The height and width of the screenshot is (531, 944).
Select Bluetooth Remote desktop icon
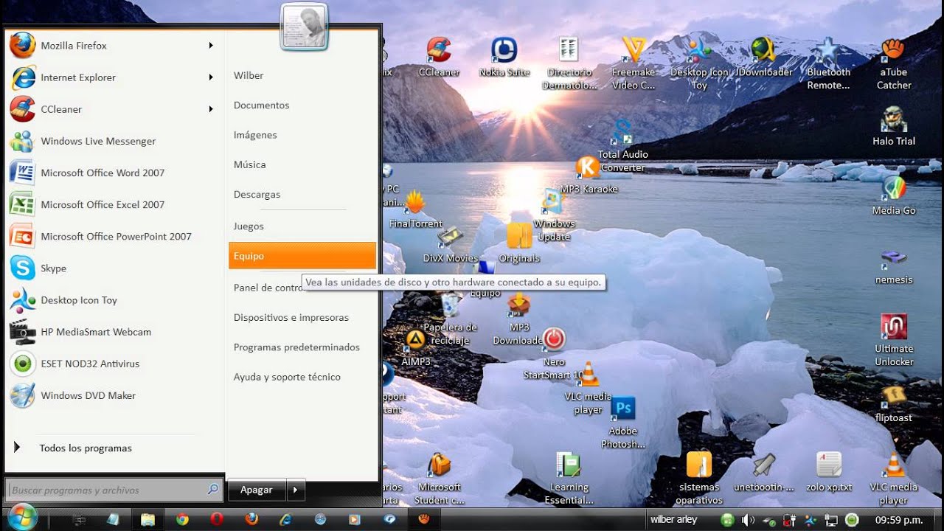pos(828,63)
